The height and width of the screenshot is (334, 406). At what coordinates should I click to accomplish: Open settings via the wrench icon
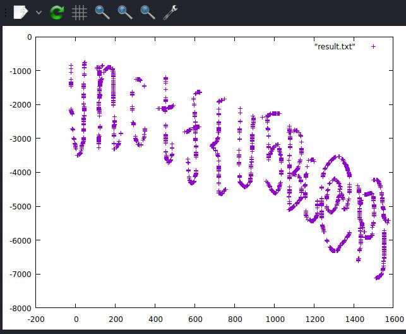pyautogui.click(x=170, y=13)
